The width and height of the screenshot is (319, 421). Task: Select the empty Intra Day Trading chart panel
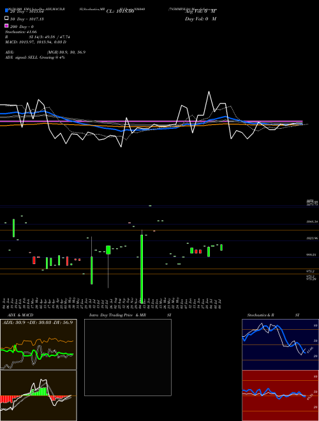click(128, 357)
